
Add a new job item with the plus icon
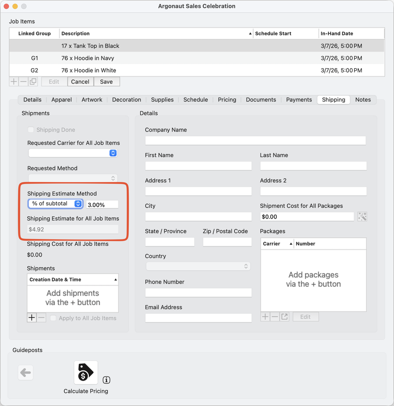[x=14, y=81]
